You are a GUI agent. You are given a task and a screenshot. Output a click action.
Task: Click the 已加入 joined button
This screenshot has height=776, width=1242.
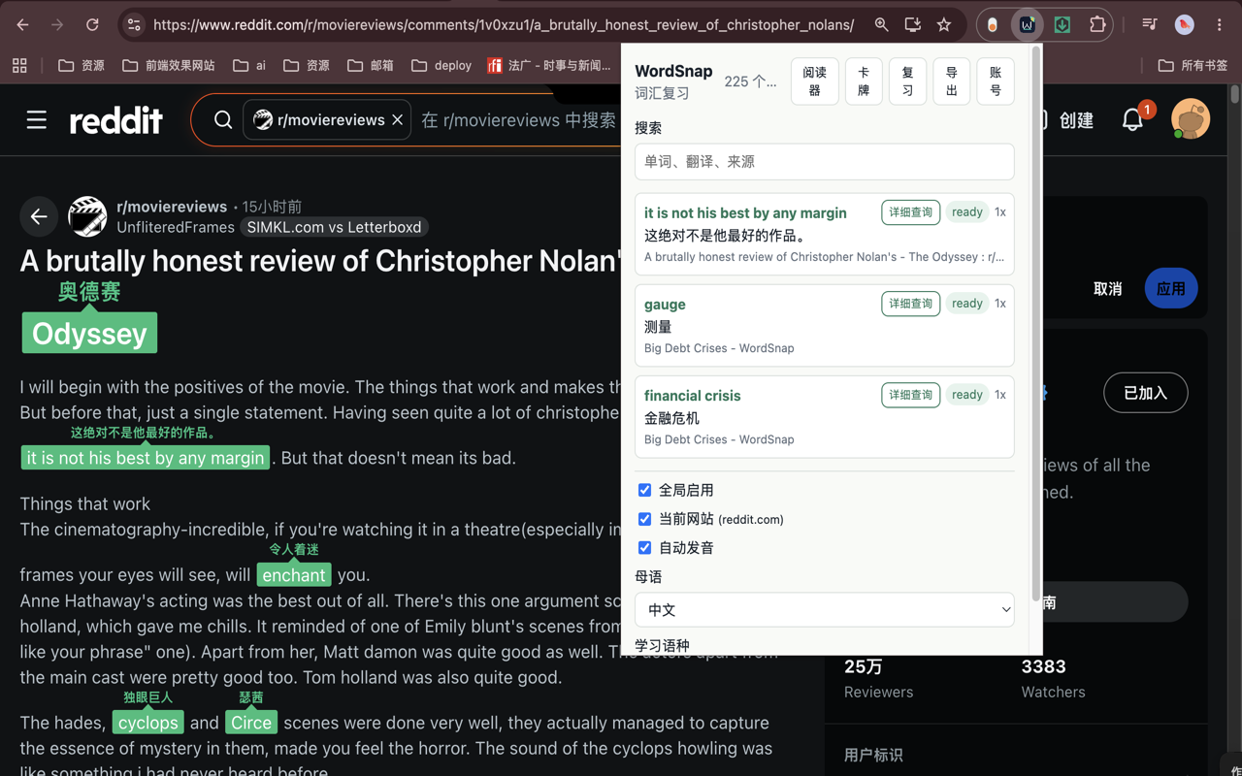point(1145,393)
